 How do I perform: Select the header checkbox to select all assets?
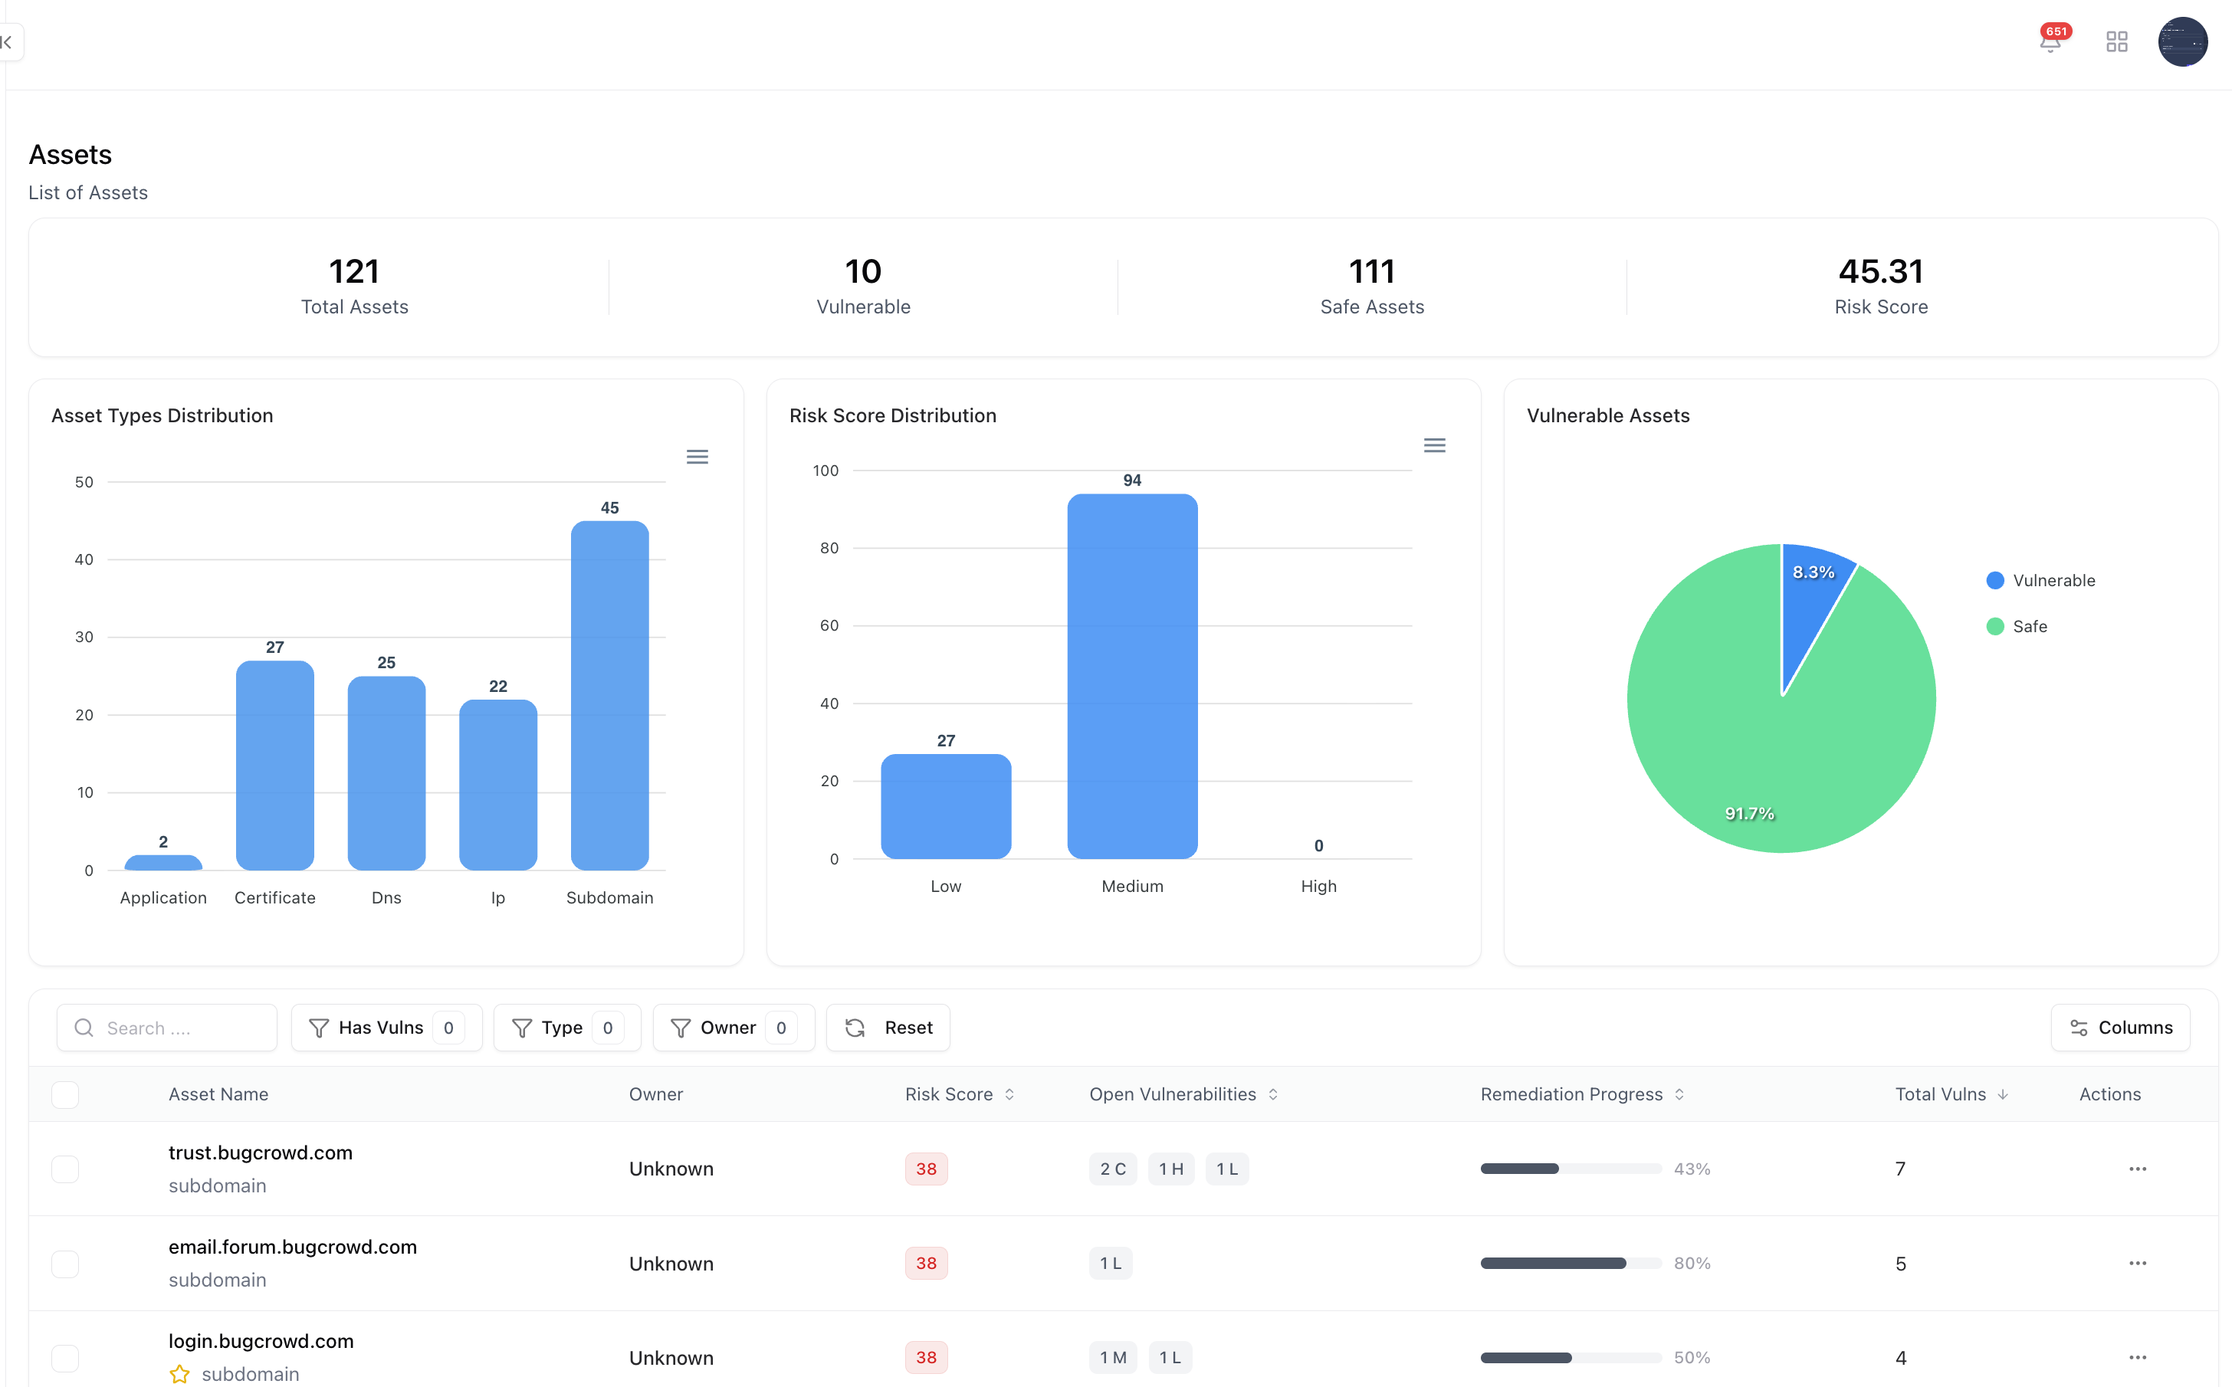coord(65,1094)
